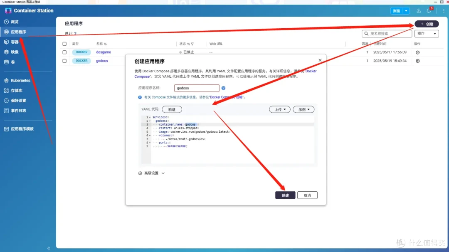Click the 验证 validate button
The width and height of the screenshot is (449, 252).
[172, 109]
